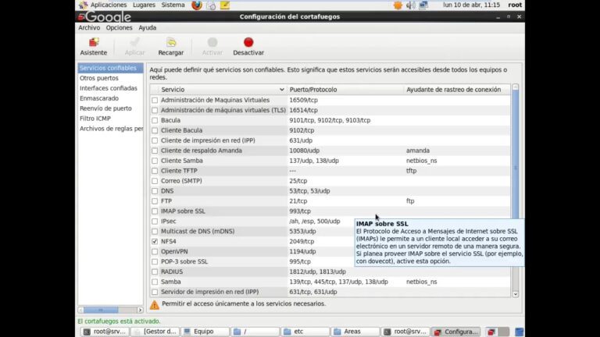This screenshot has width=600, height=337.
Task: Click the volume speaker tray icon
Action: point(411,5)
